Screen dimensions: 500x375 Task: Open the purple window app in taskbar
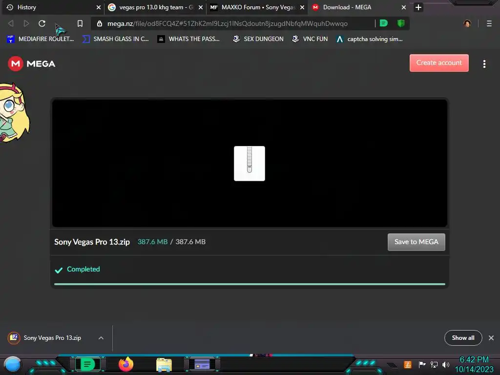(202, 364)
